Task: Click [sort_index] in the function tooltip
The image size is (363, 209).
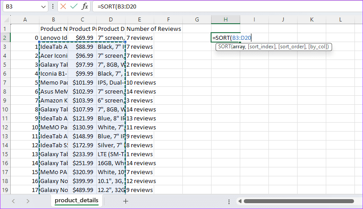Action: click(x=262, y=47)
